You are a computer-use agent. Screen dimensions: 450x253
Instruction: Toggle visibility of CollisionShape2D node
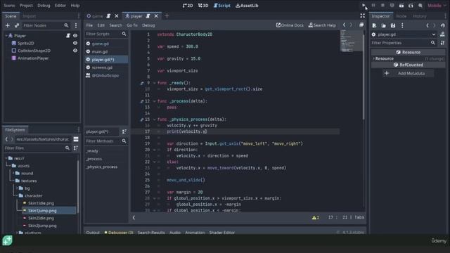(x=75, y=51)
